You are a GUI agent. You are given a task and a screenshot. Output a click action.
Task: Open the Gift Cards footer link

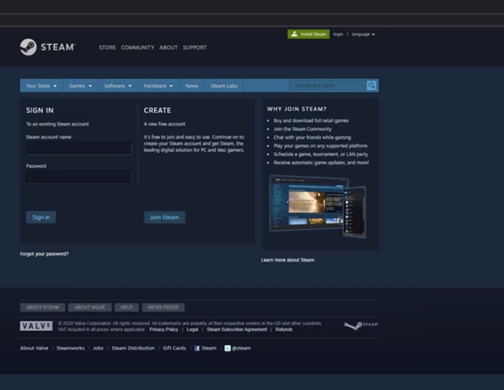(x=174, y=348)
